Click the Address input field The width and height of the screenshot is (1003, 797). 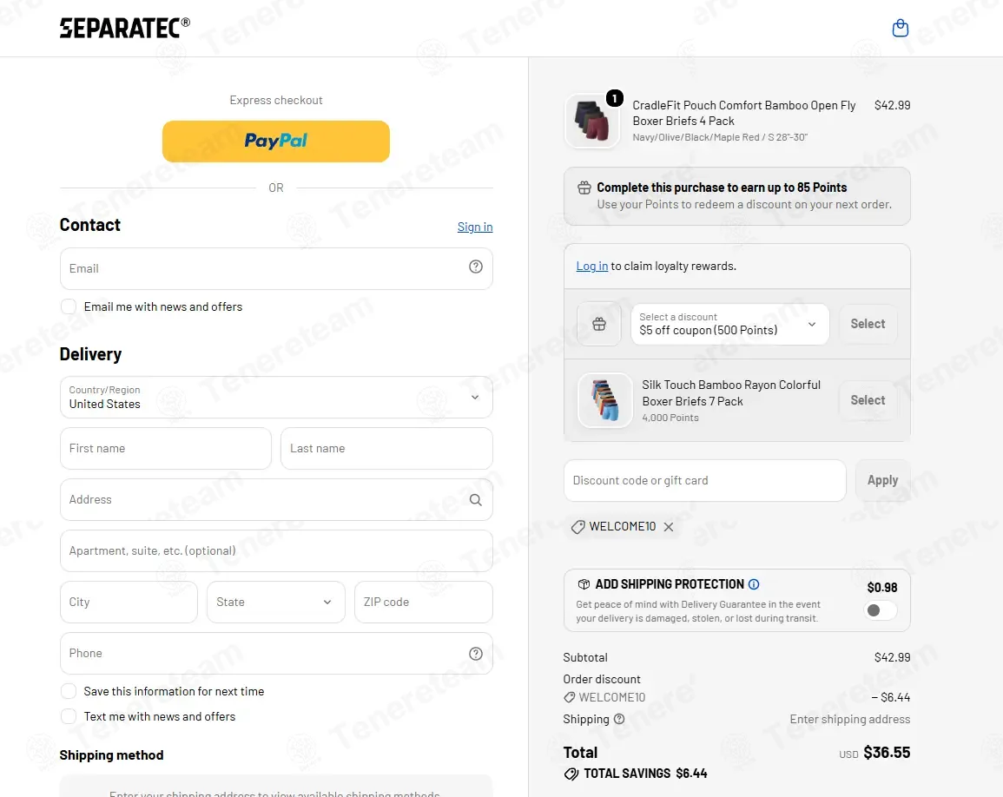276,499
